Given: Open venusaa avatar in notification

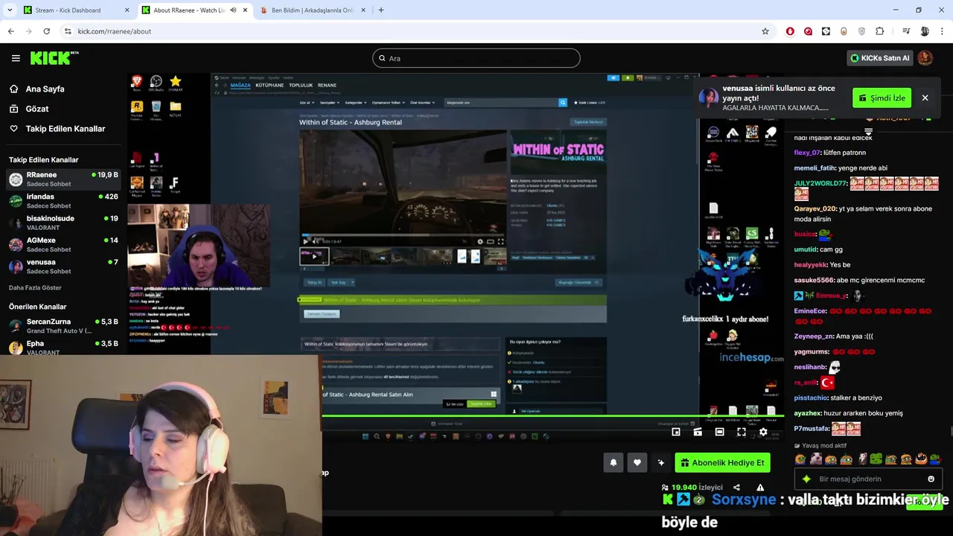Looking at the screenshot, I should (x=709, y=98).
